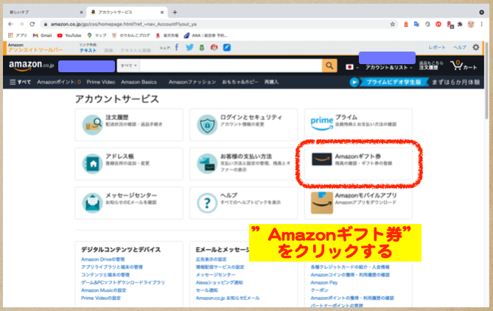The image size is (493, 311).
Task: Click the amazon.co.jp logo
Action: (x=32, y=66)
